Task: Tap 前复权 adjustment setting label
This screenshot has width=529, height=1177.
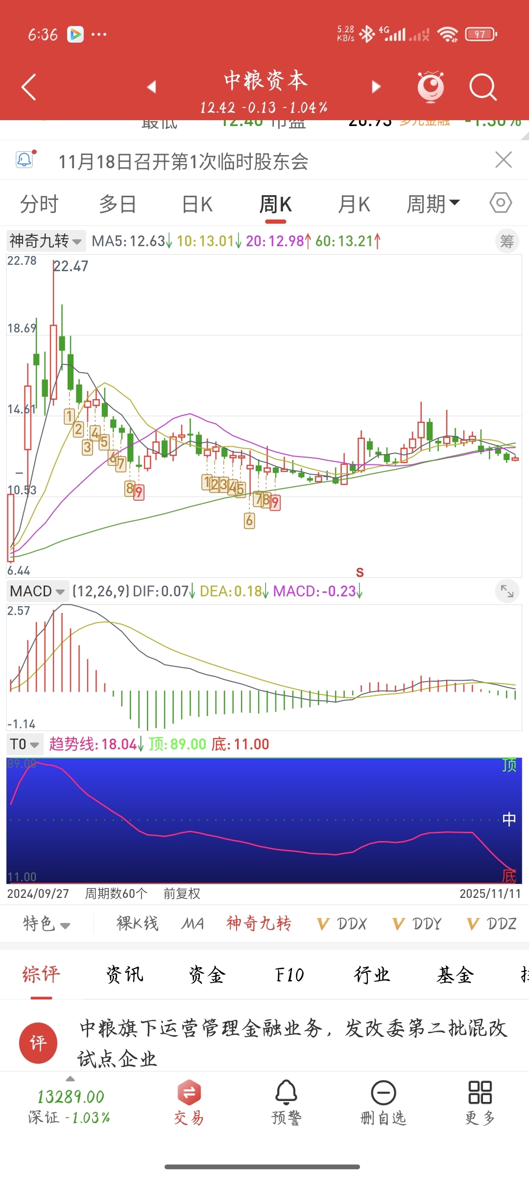Action: click(x=182, y=894)
